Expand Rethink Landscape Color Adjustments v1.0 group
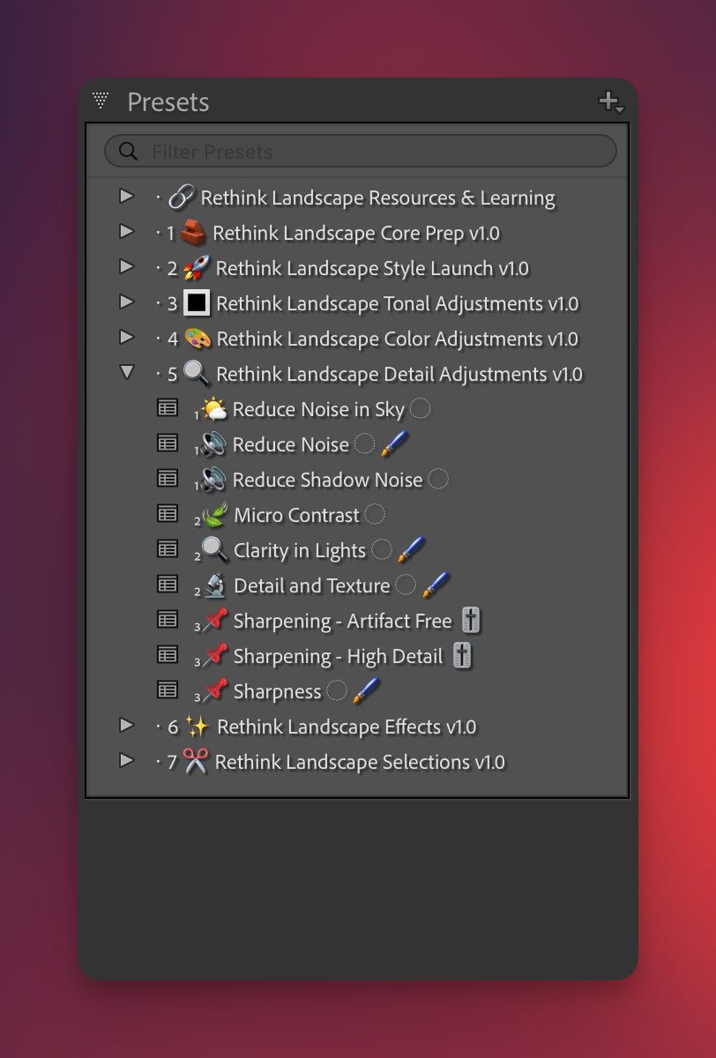The height and width of the screenshot is (1058, 716). [127, 337]
